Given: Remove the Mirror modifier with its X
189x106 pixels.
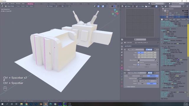Looking at the screenshot, I should coord(155,49).
